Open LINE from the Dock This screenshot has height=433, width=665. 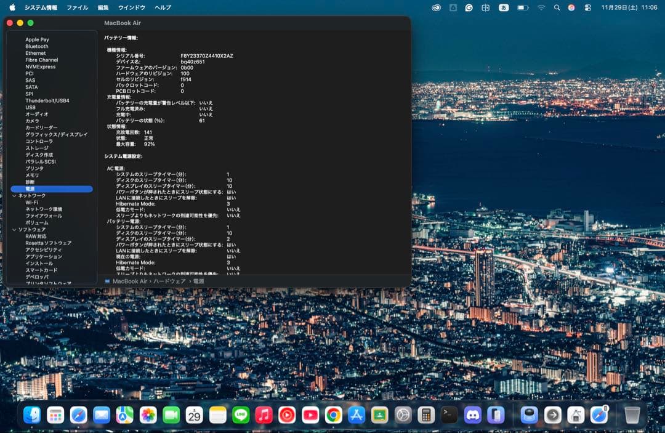tap(239, 415)
